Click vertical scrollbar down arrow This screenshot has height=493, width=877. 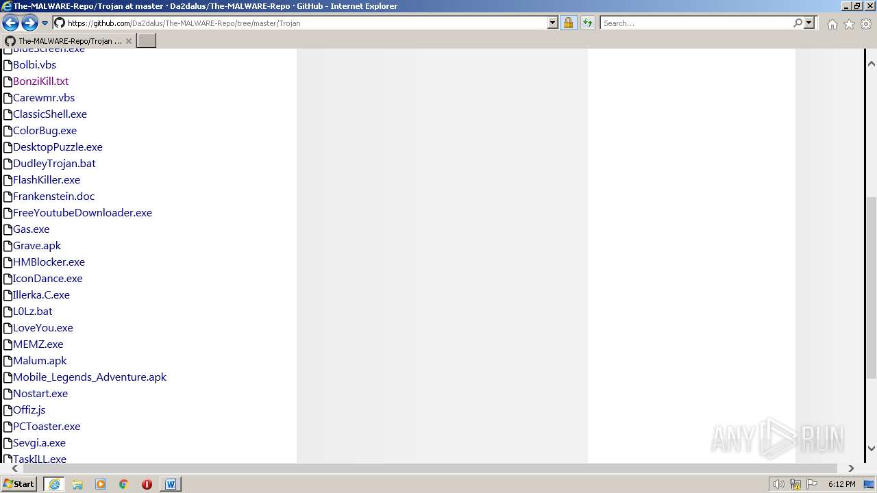pos(872,448)
